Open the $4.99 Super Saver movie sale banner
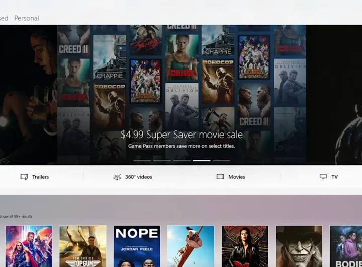362x267 pixels. tap(182, 95)
